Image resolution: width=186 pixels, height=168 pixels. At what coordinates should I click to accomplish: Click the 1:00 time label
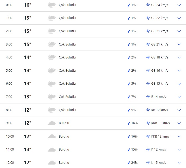coord(9,18)
